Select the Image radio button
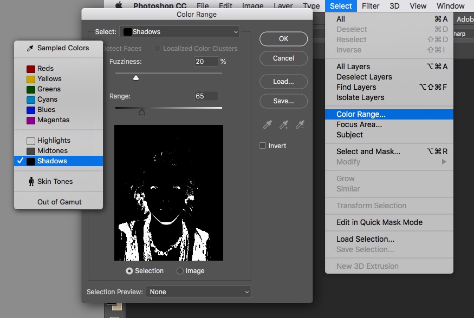Screen dimensions: 474x318 [x=180, y=271]
